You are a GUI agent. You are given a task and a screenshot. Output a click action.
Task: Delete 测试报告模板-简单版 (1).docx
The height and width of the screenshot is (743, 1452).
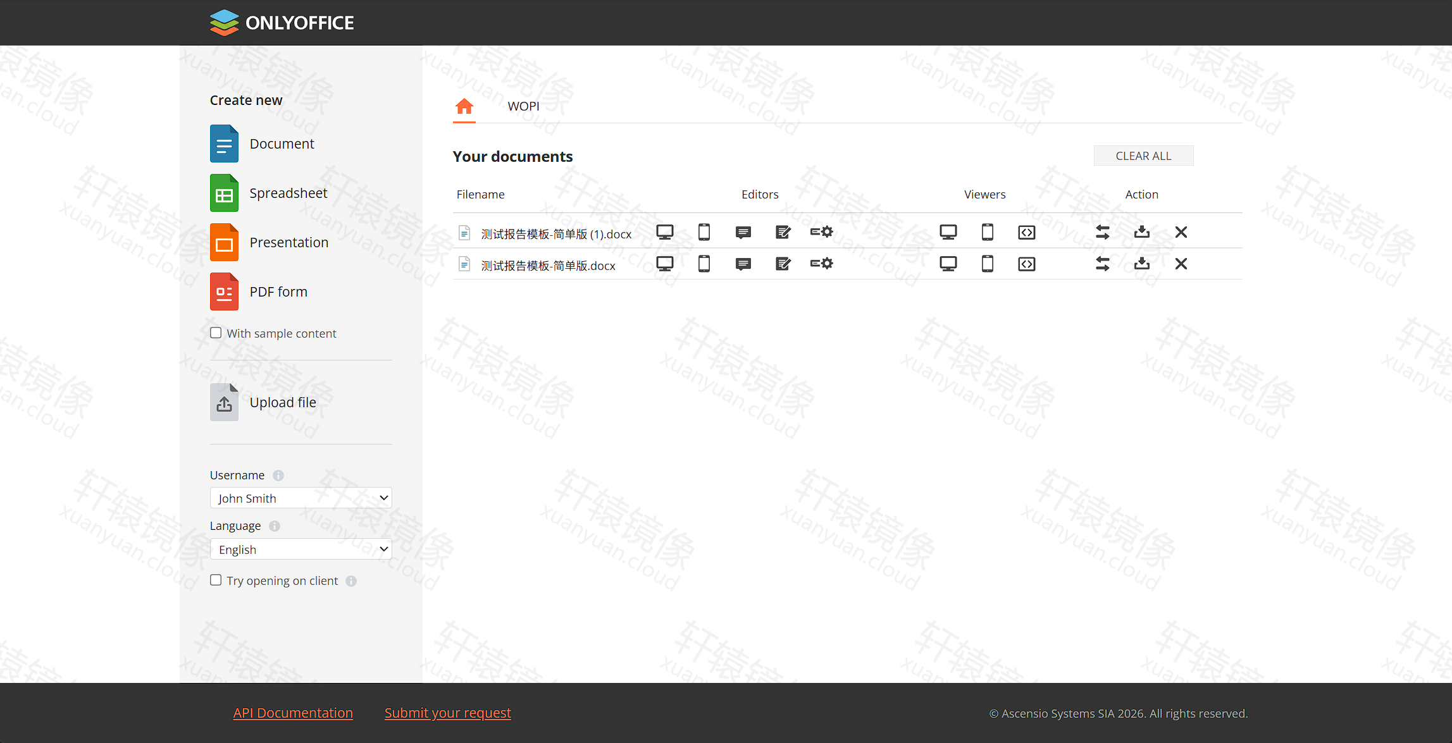tap(1181, 232)
